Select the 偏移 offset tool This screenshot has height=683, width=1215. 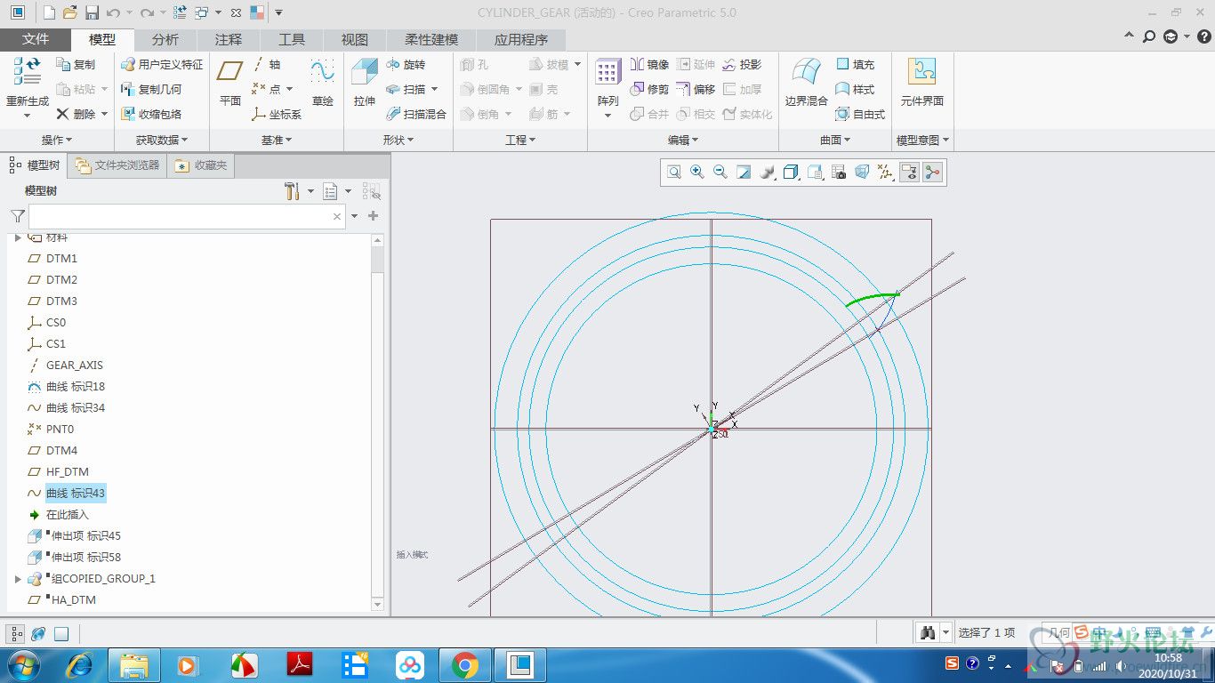[x=696, y=89]
